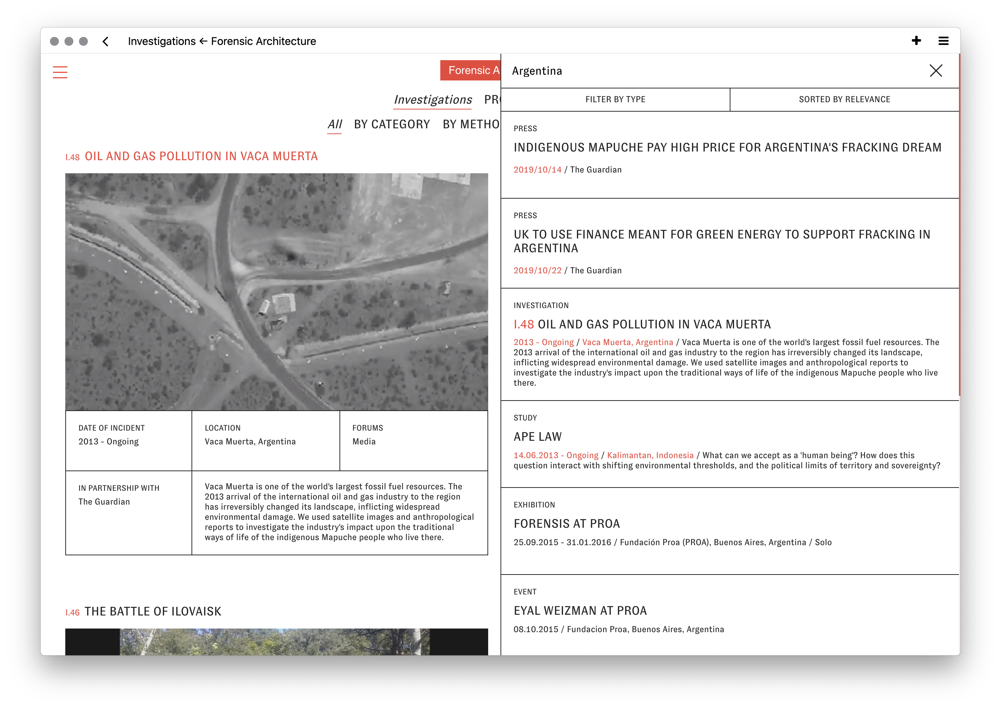Open the Filter By Type dropdown
The width and height of the screenshot is (1001, 709).
point(615,100)
